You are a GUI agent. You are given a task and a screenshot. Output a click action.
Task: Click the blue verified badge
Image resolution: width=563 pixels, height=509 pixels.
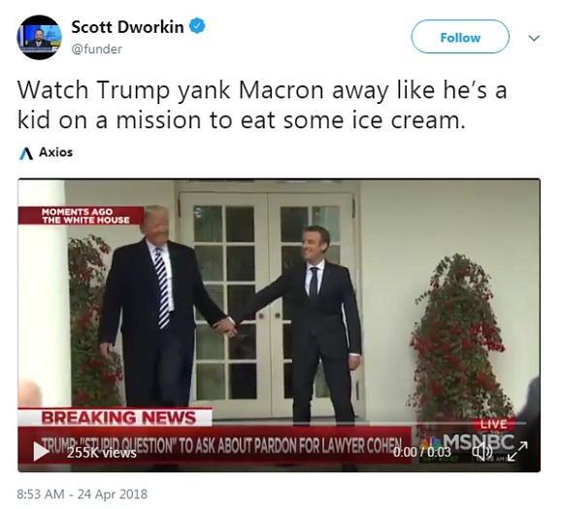pyautogui.click(x=197, y=26)
